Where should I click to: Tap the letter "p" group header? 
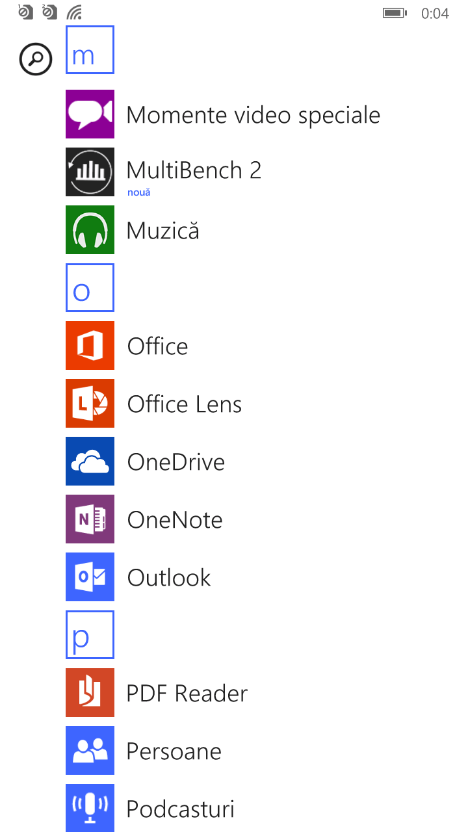pos(90,634)
